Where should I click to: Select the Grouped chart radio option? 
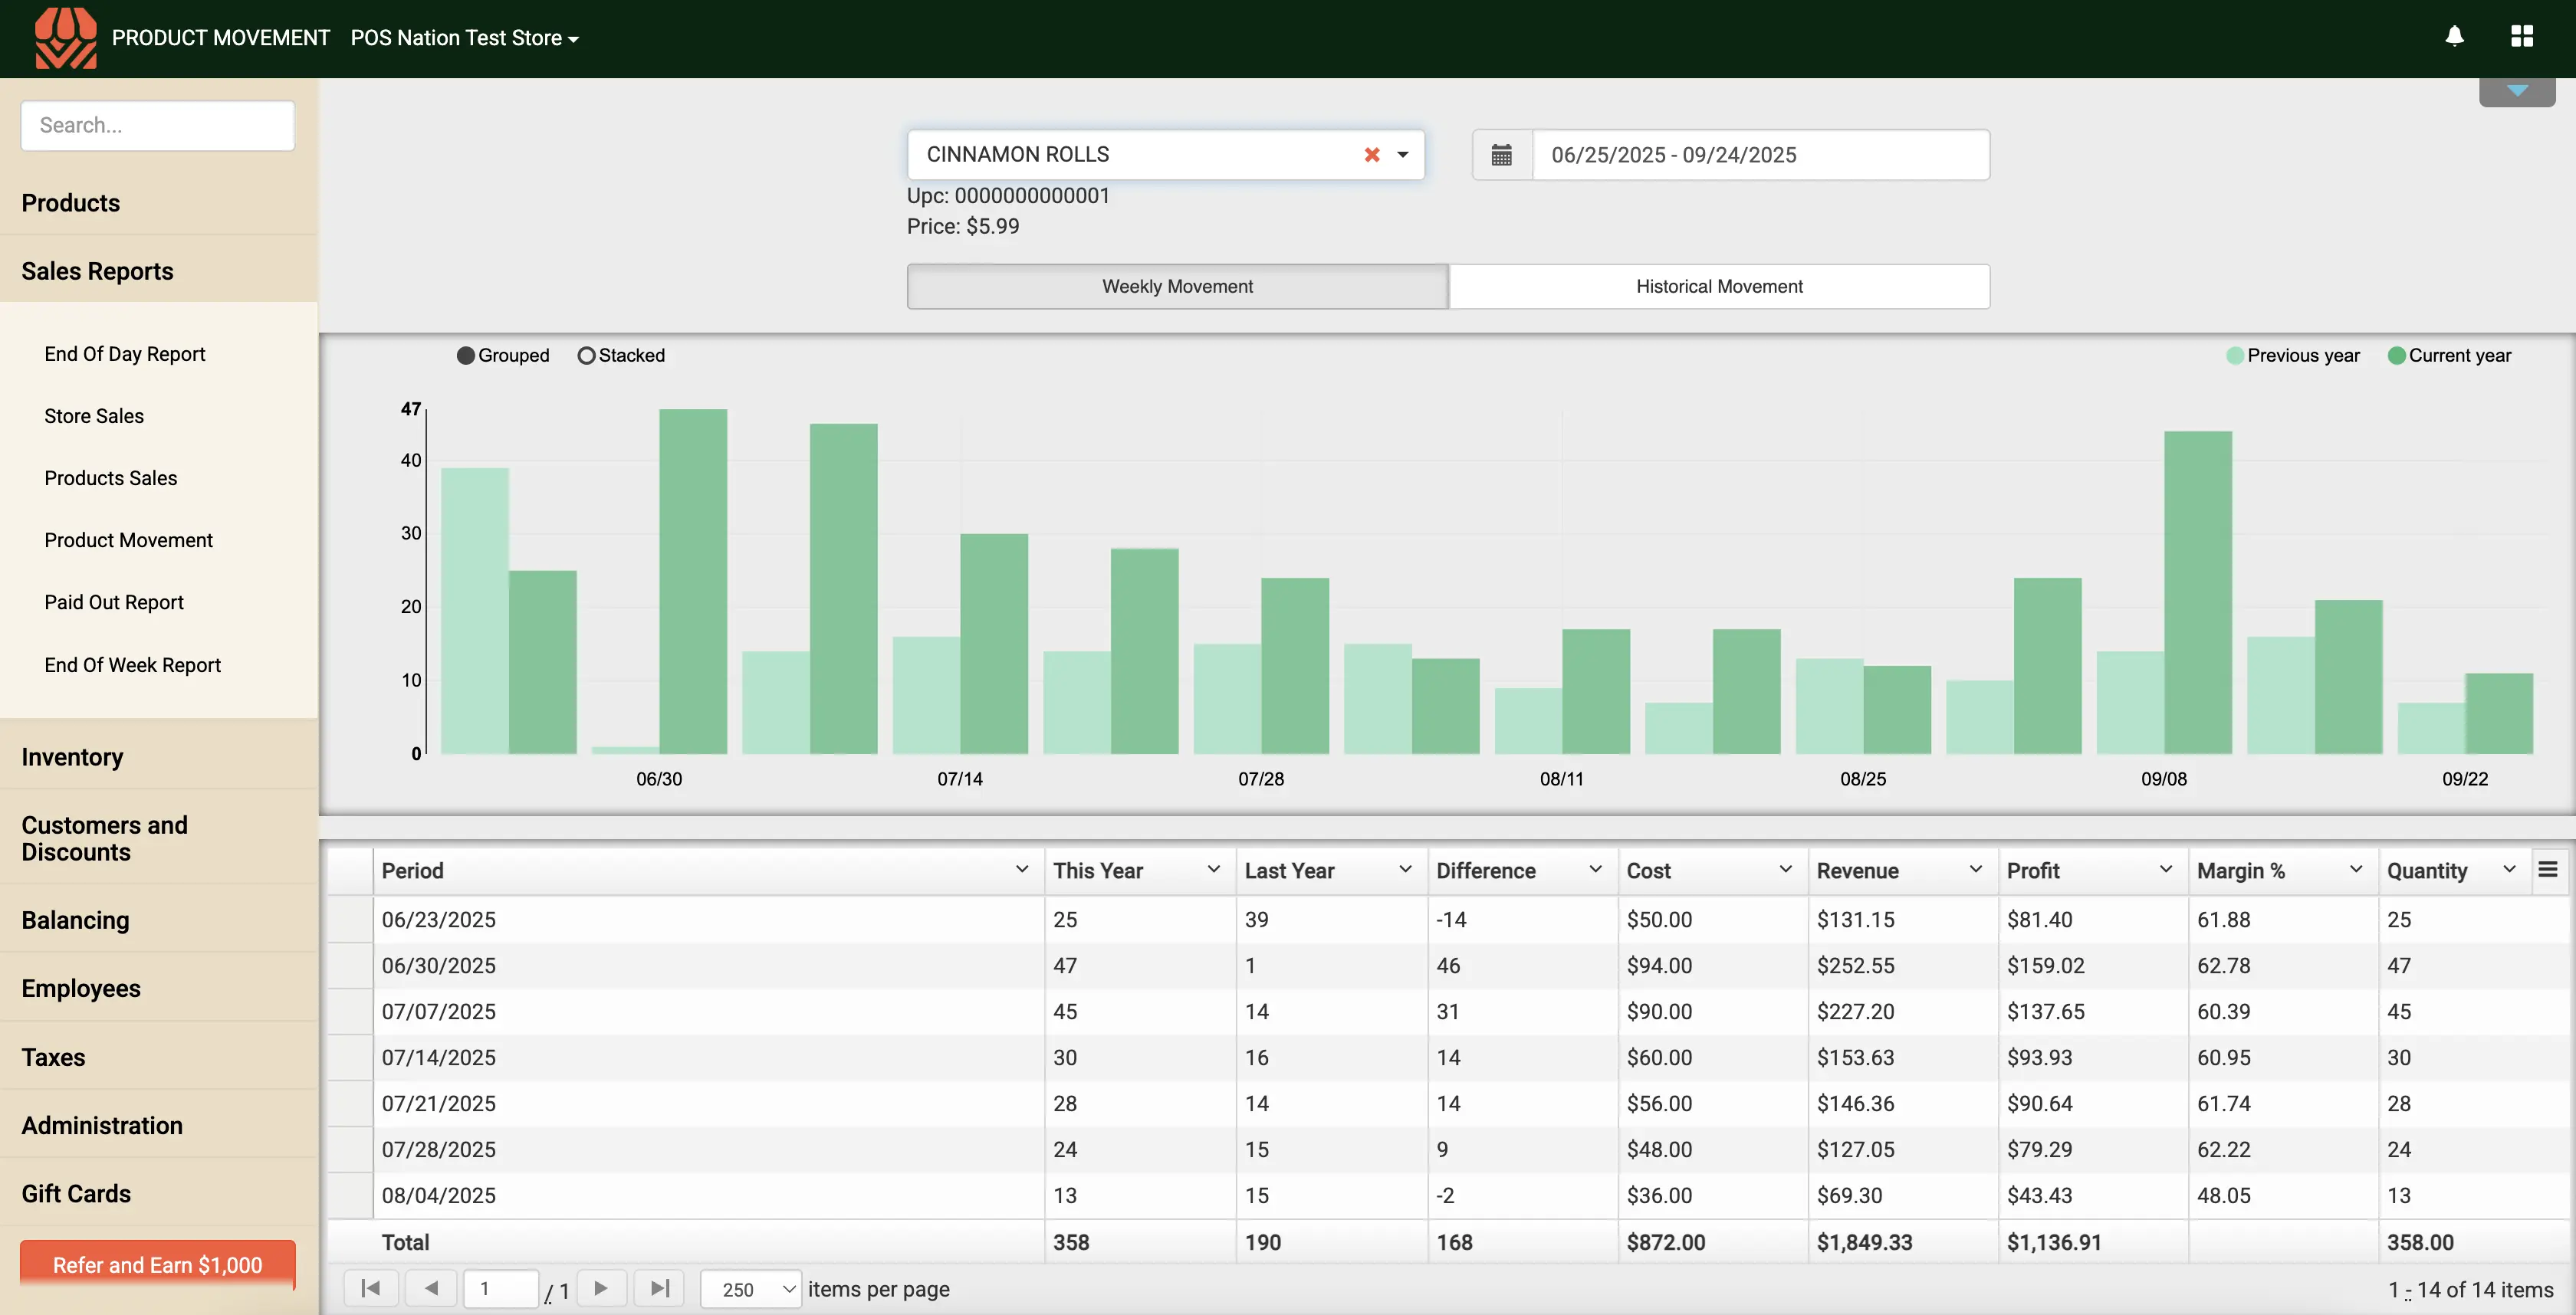pyautogui.click(x=466, y=356)
